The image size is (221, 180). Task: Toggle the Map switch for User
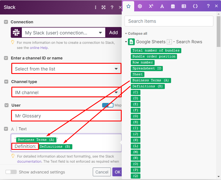[x=108, y=105]
